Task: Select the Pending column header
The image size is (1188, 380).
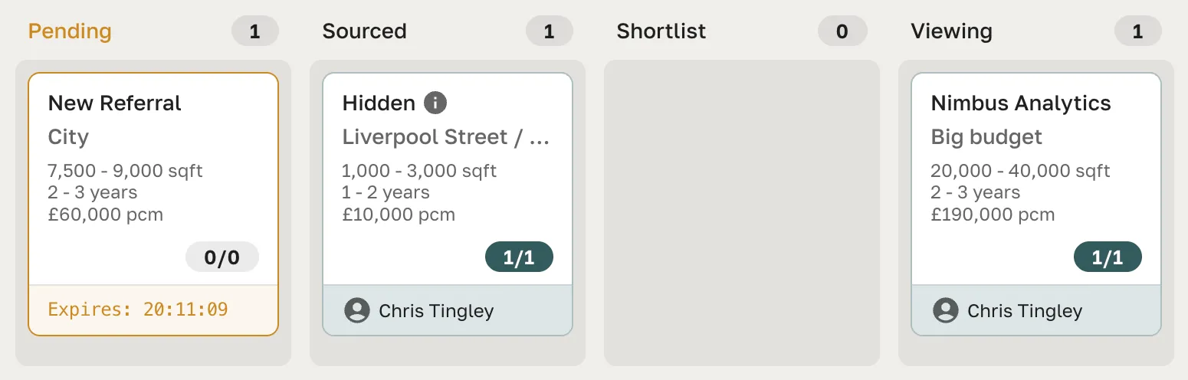Action: (70, 31)
